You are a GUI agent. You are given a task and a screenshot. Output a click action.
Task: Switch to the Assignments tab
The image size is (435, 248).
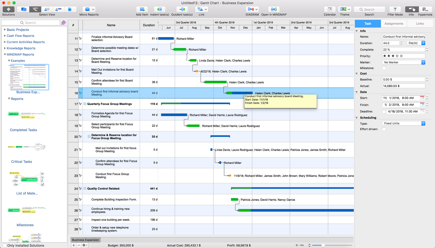coord(394,24)
